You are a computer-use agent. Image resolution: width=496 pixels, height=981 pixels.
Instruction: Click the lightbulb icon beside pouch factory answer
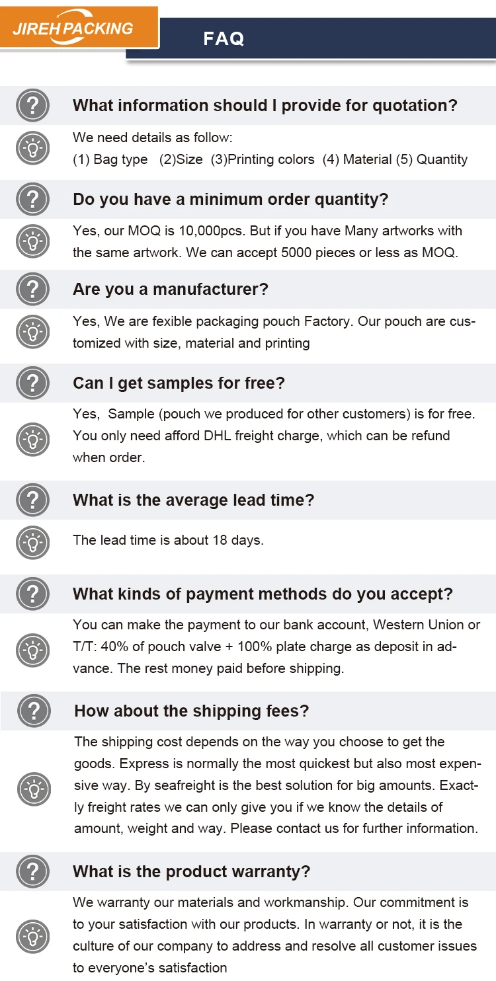pyautogui.click(x=33, y=332)
